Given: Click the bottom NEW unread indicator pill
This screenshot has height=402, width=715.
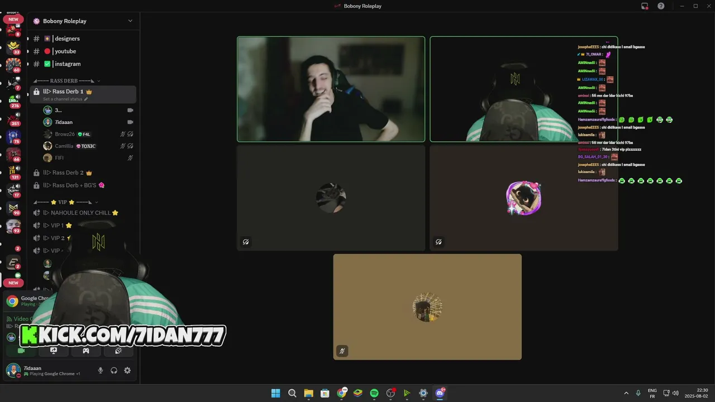Looking at the screenshot, I should click(13, 283).
